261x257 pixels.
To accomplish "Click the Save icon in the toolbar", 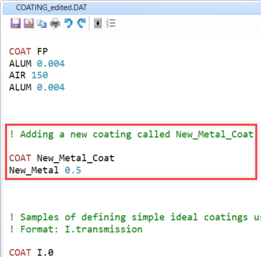I will [x=16, y=23].
